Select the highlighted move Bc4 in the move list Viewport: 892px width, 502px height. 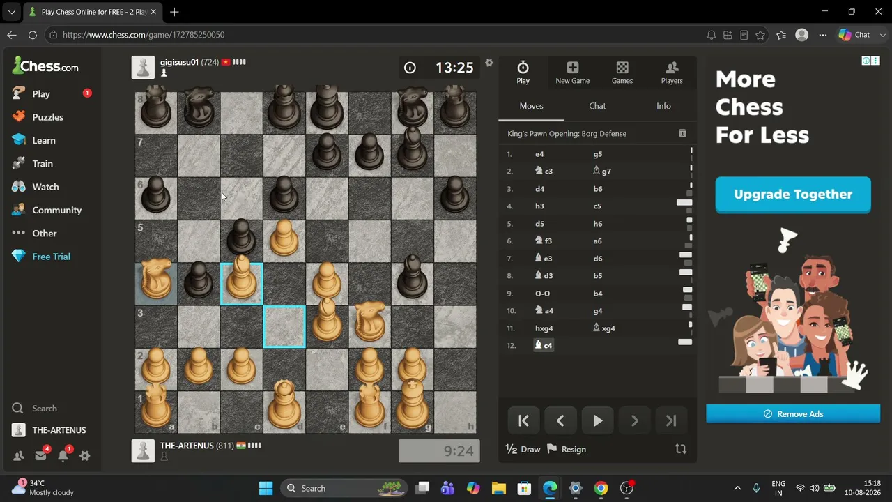[x=544, y=345]
